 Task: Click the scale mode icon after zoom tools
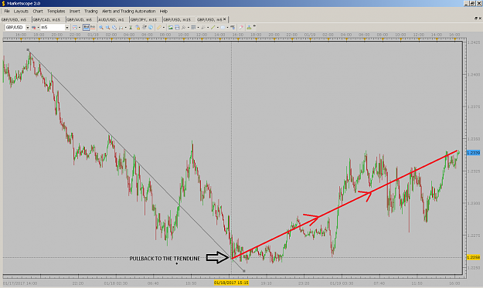[x=121, y=27]
